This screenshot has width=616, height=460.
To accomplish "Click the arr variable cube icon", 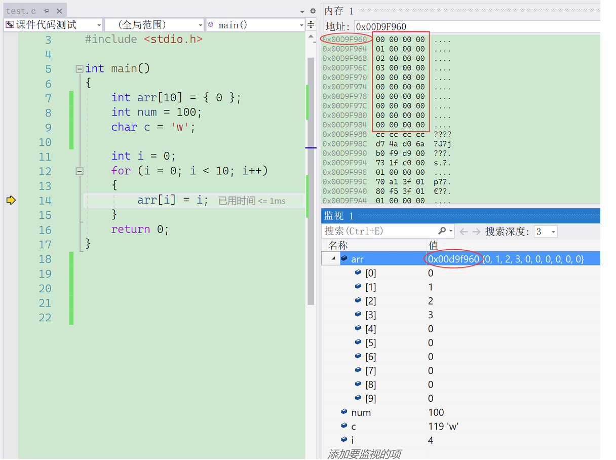I will point(344,259).
